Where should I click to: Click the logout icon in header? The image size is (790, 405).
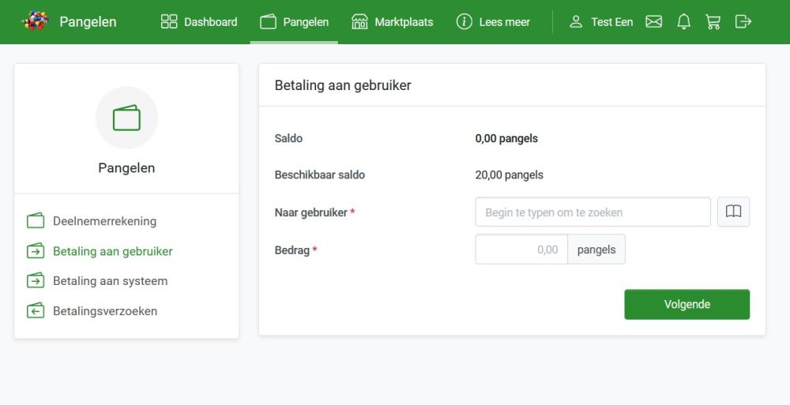pos(743,21)
